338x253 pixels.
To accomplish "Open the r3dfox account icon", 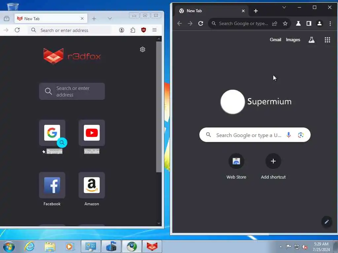I will click(x=121, y=30).
